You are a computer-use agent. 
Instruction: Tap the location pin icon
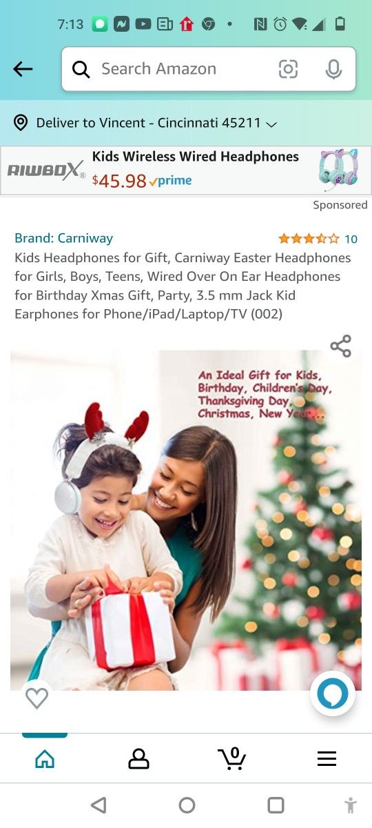pos(21,123)
